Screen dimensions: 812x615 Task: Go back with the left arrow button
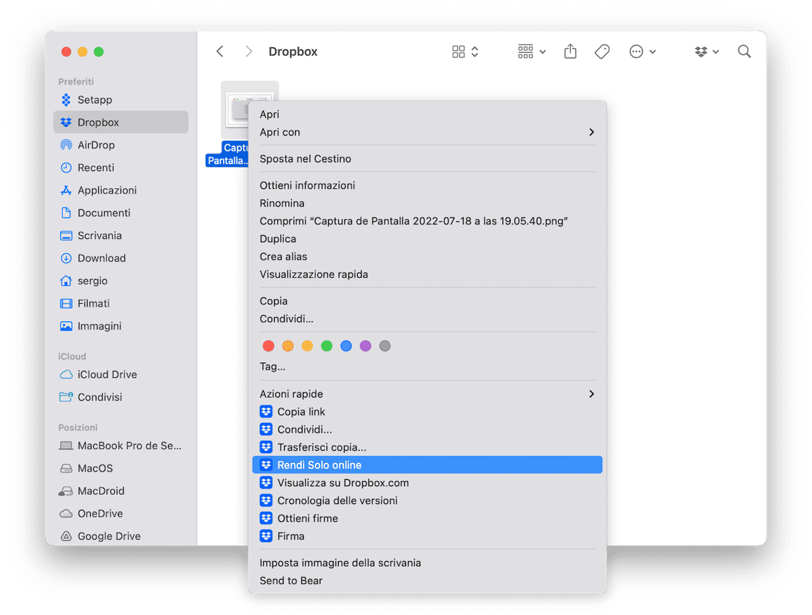[x=220, y=51]
